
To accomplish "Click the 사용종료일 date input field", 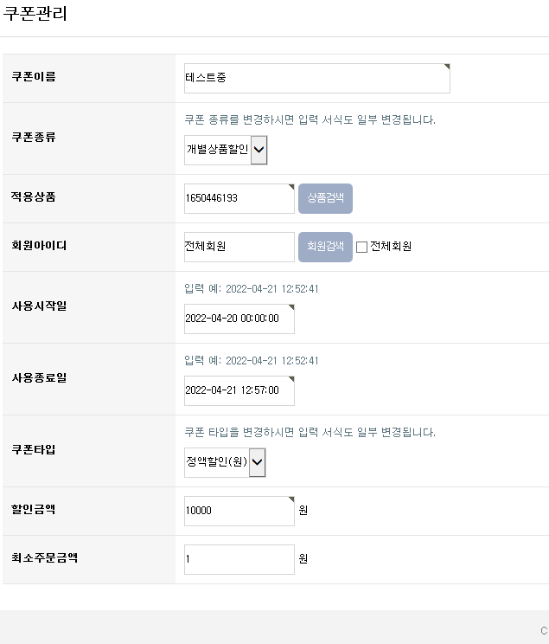I will tap(239, 390).
